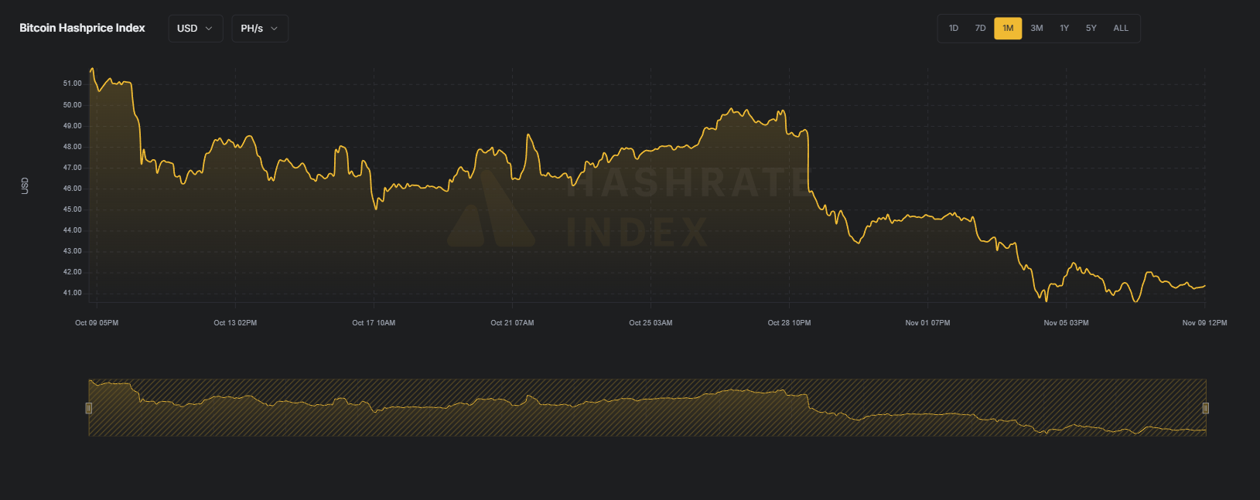Select the 7D time range
Viewport: 1260px width, 500px height.
980,29
